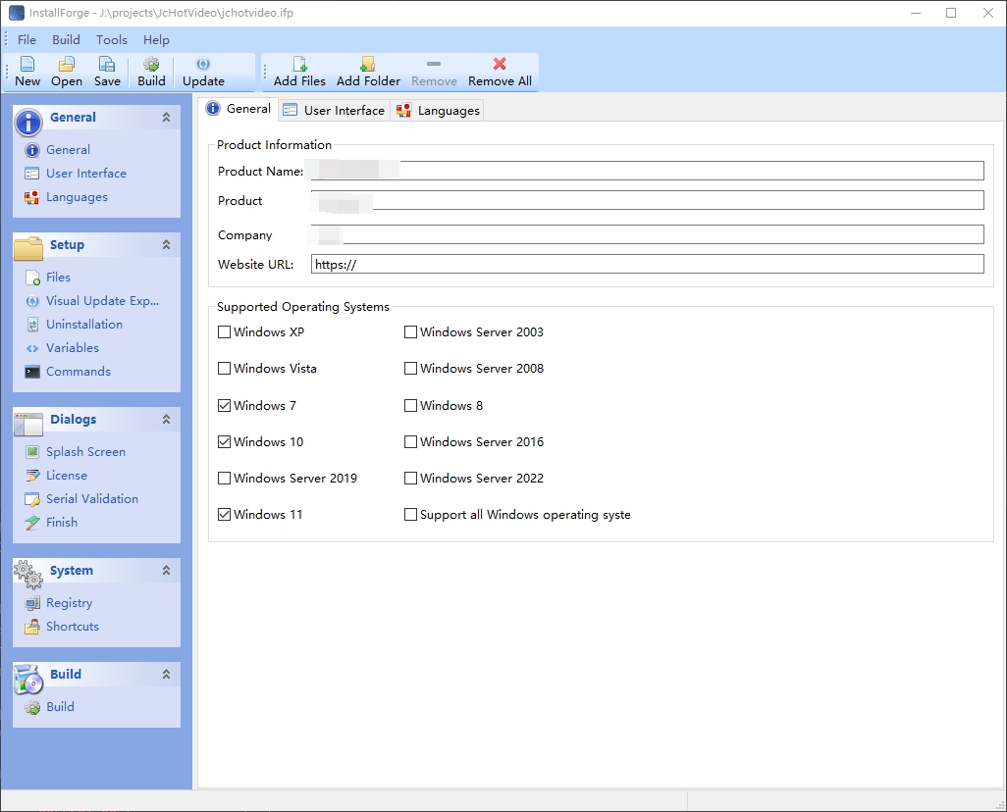Open Variables in the sidebar
1007x812 pixels.
pos(62,348)
